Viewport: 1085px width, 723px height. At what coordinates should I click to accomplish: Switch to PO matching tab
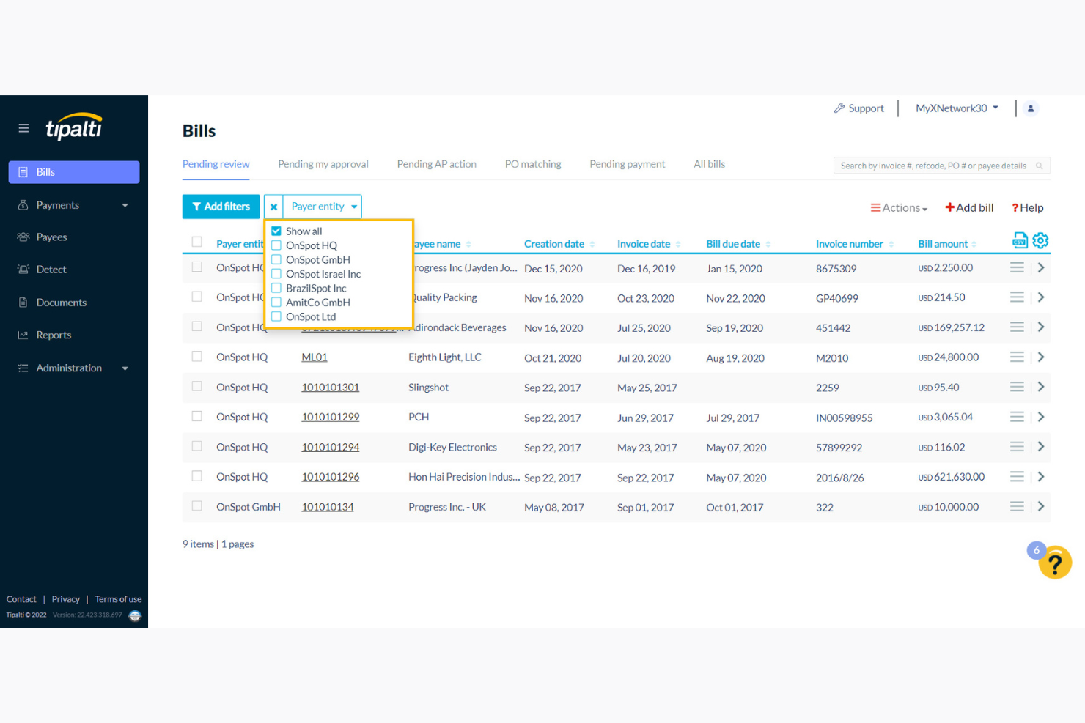(x=533, y=164)
